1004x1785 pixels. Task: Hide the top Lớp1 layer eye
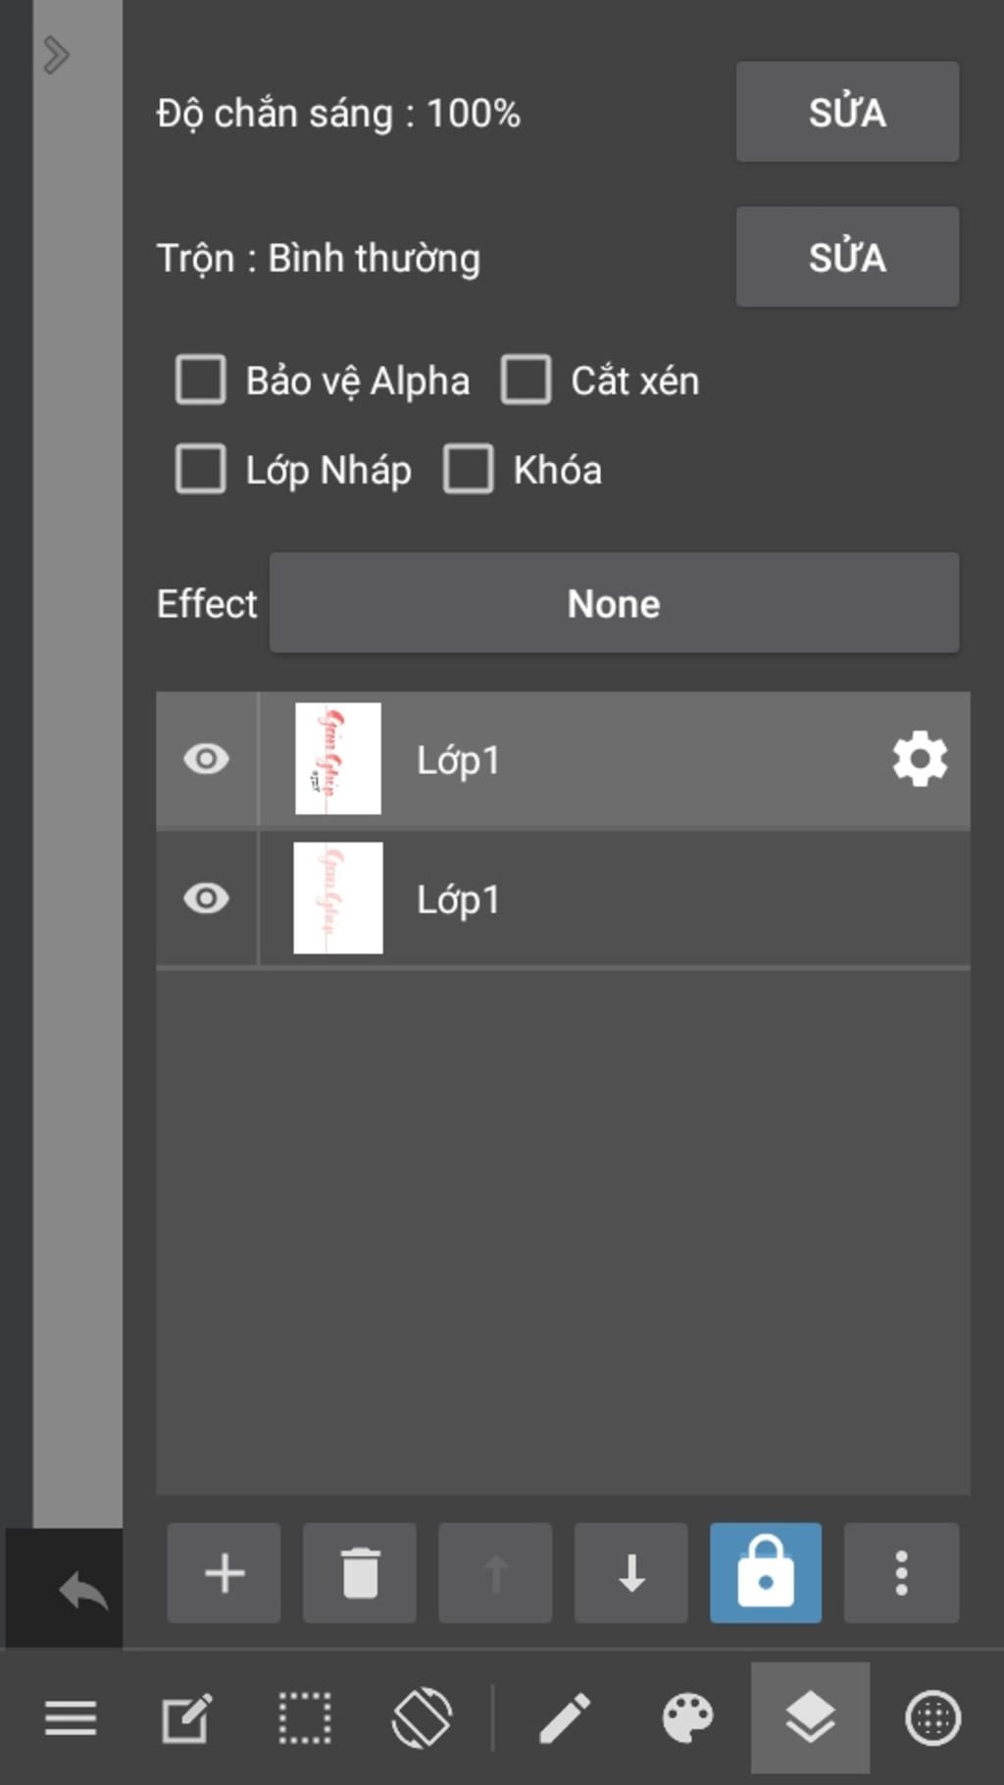pos(207,759)
